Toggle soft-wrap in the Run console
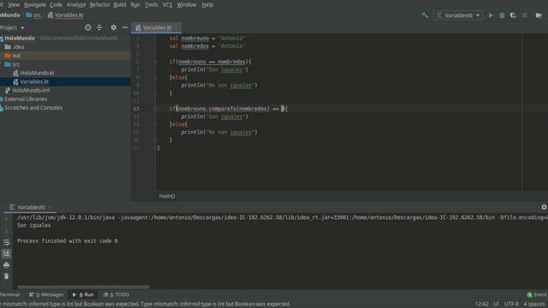Screen dimensions: 548x308 tap(6, 242)
